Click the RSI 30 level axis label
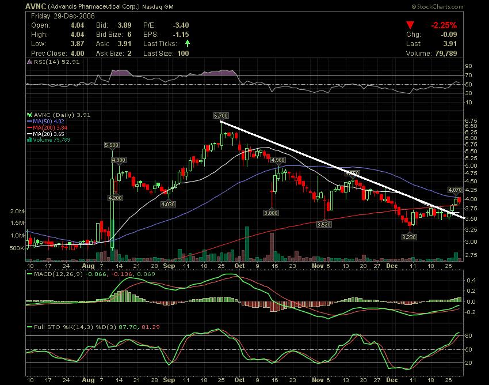Viewport: 489px width, 385px height. pos(469,93)
